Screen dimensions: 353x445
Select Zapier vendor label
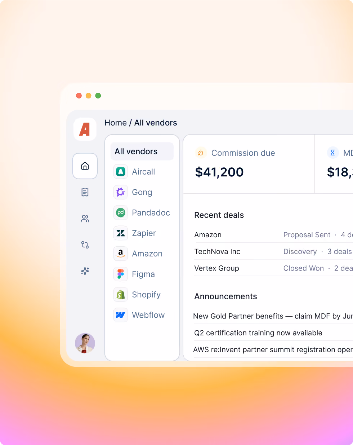coord(144,233)
